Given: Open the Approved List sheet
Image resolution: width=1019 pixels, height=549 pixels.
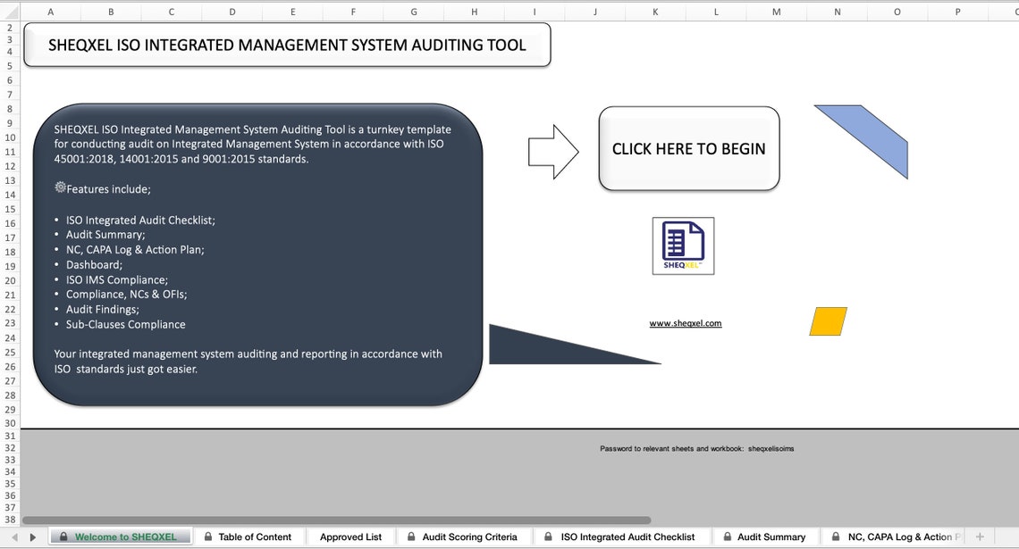Looking at the screenshot, I should [350, 537].
